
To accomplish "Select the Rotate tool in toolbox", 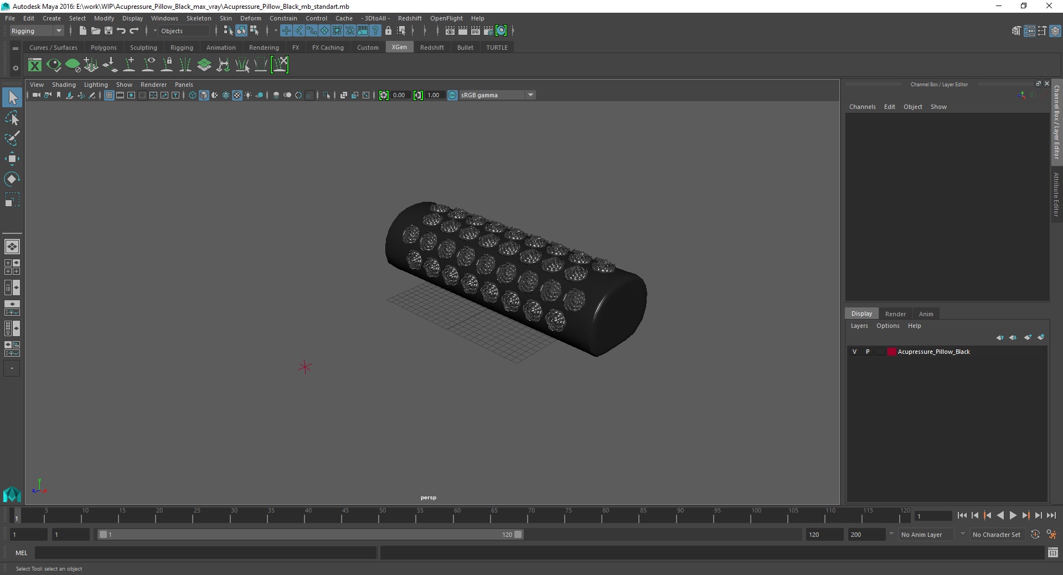I will click(12, 179).
